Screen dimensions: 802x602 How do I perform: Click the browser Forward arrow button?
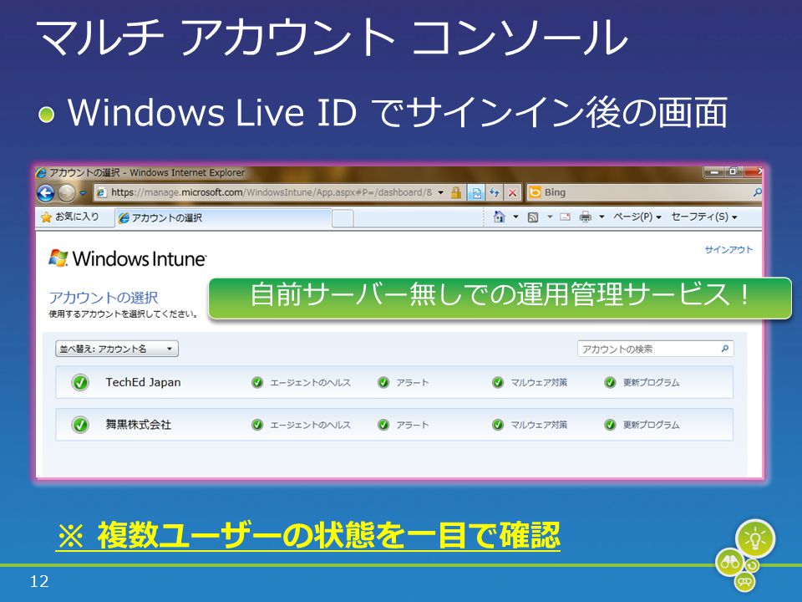coord(67,193)
